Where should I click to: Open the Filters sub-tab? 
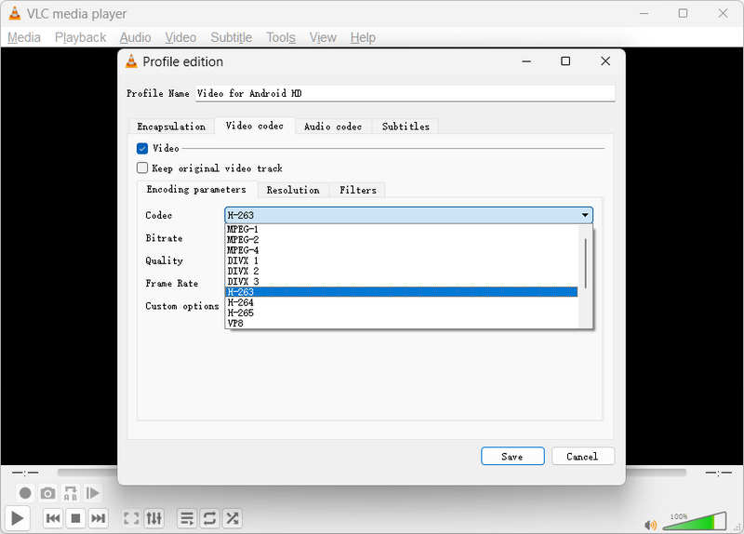click(x=358, y=190)
